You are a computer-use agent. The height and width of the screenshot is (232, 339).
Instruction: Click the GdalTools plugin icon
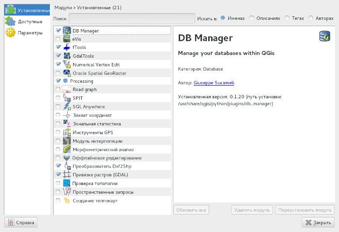tap(67, 56)
